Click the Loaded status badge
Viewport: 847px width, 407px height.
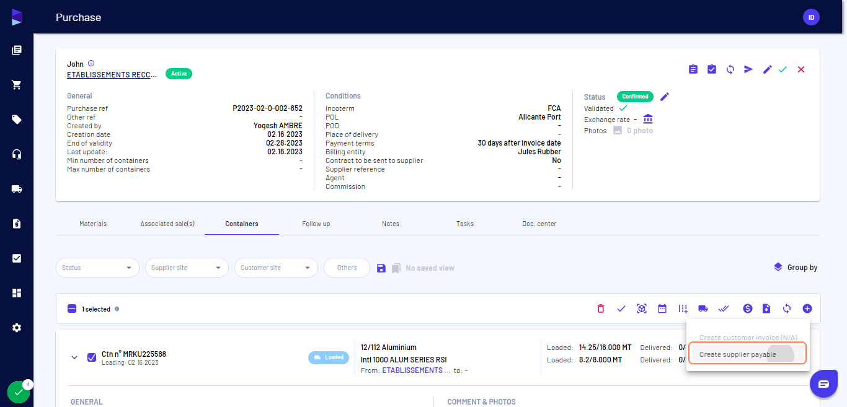click(x=329, y=357)
